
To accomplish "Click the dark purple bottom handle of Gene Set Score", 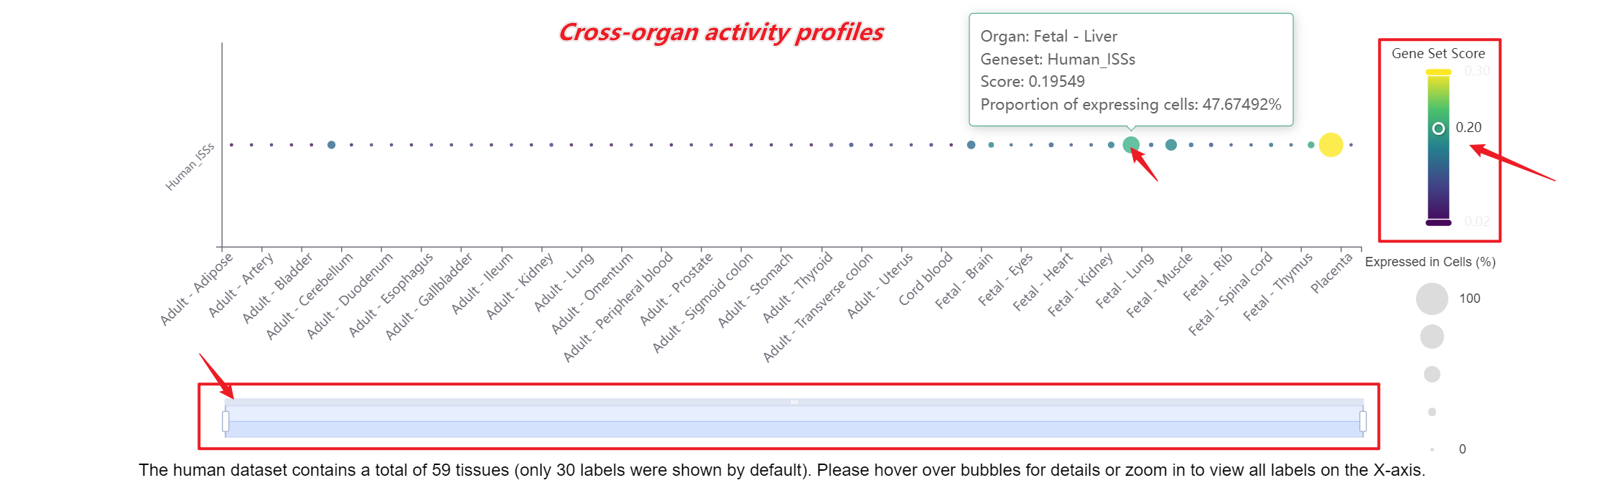I will click(x=1438, y=222).
